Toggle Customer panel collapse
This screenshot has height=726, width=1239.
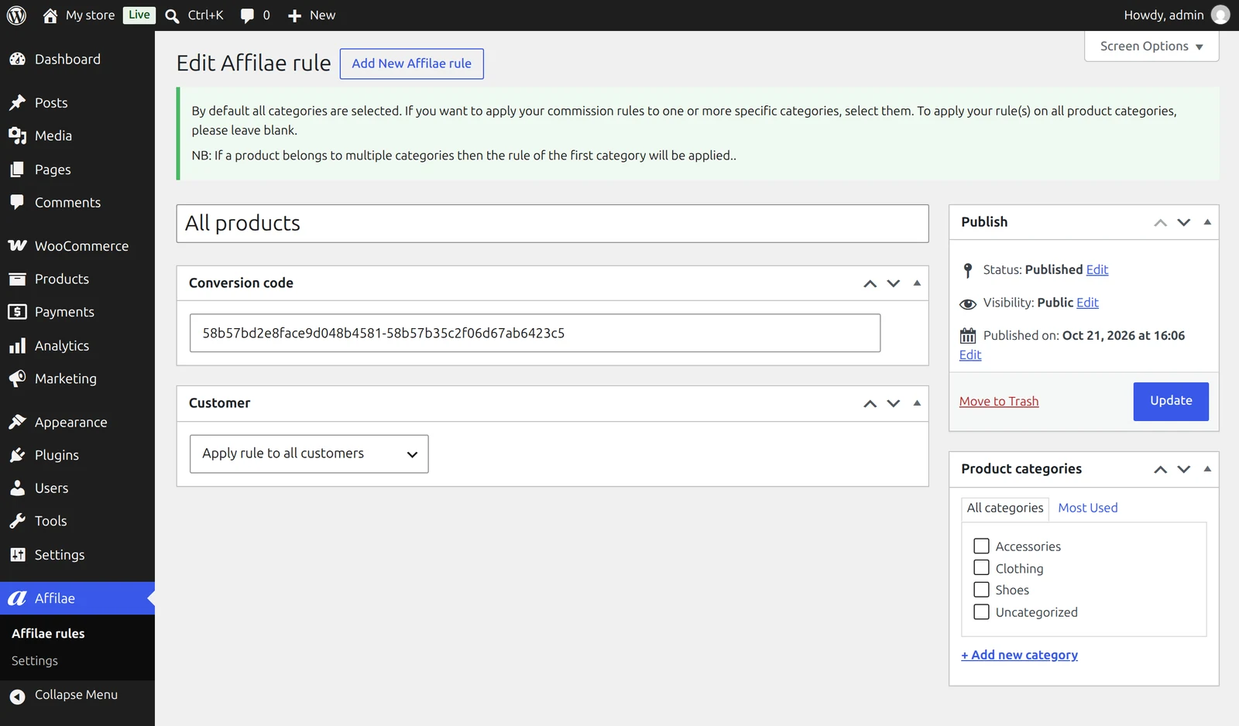tap(917, 403)
